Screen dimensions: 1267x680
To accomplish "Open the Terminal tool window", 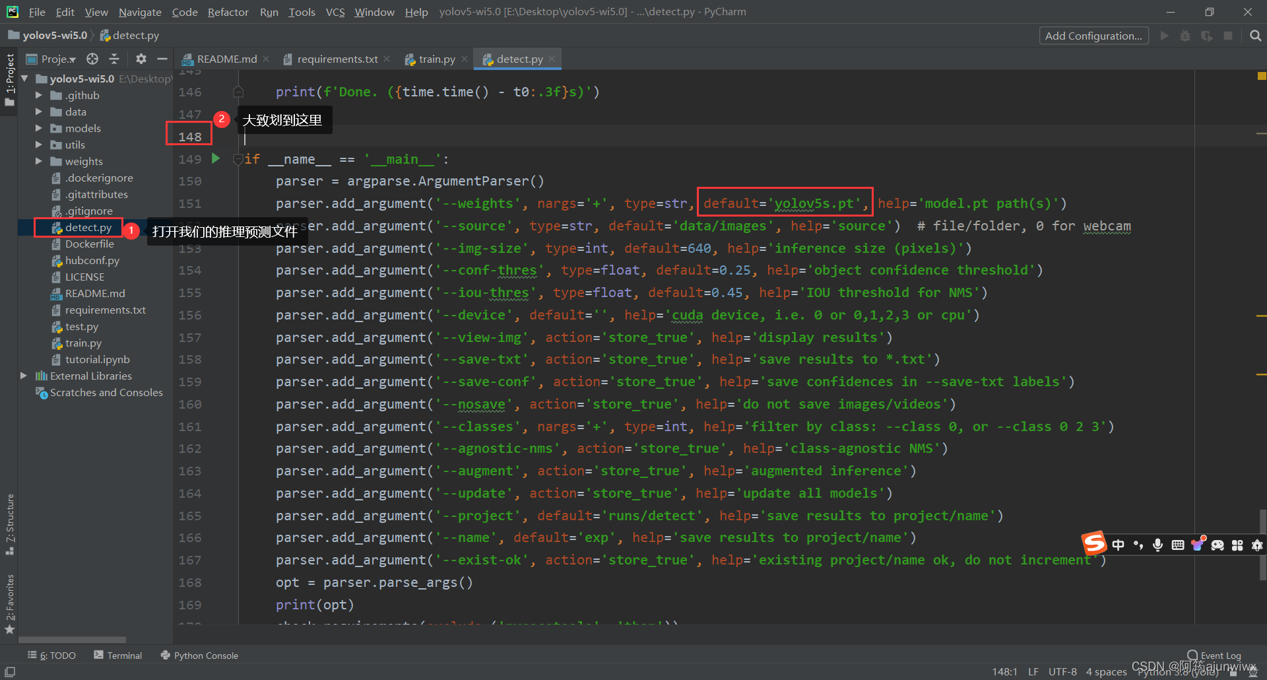I will (x=118, y=656).
